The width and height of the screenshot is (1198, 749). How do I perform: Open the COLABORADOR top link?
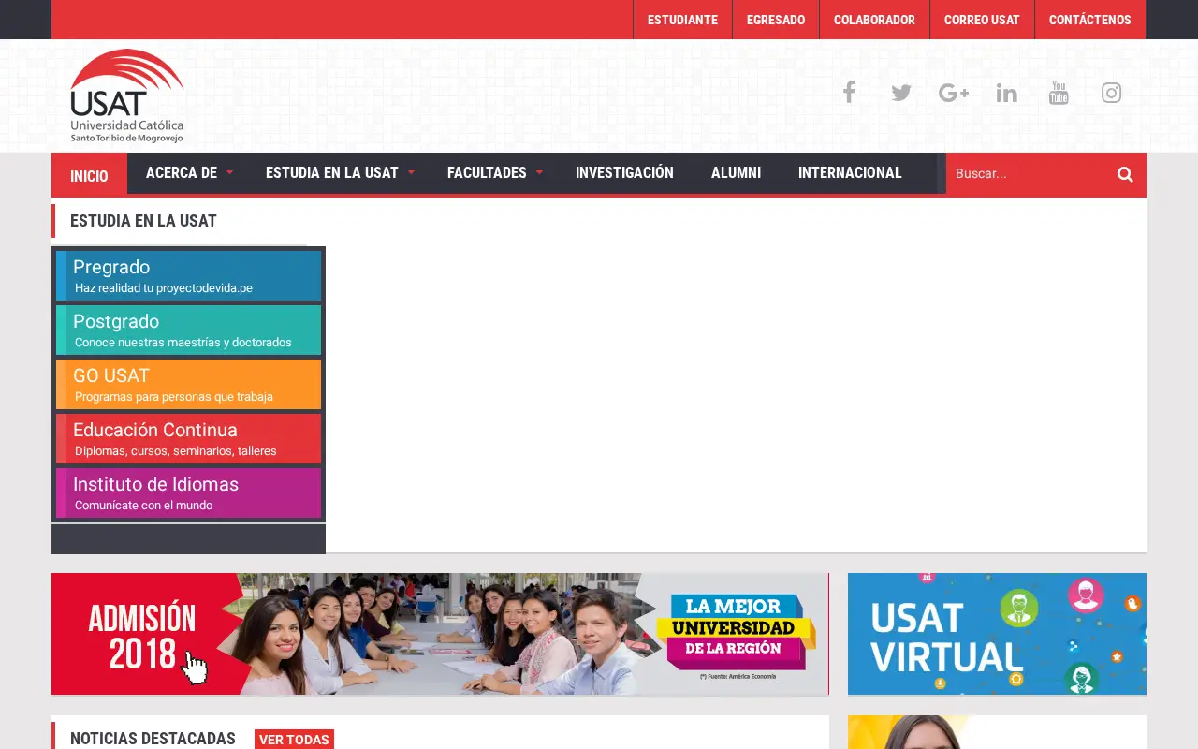pyautogui.click(x=874, y=20)
